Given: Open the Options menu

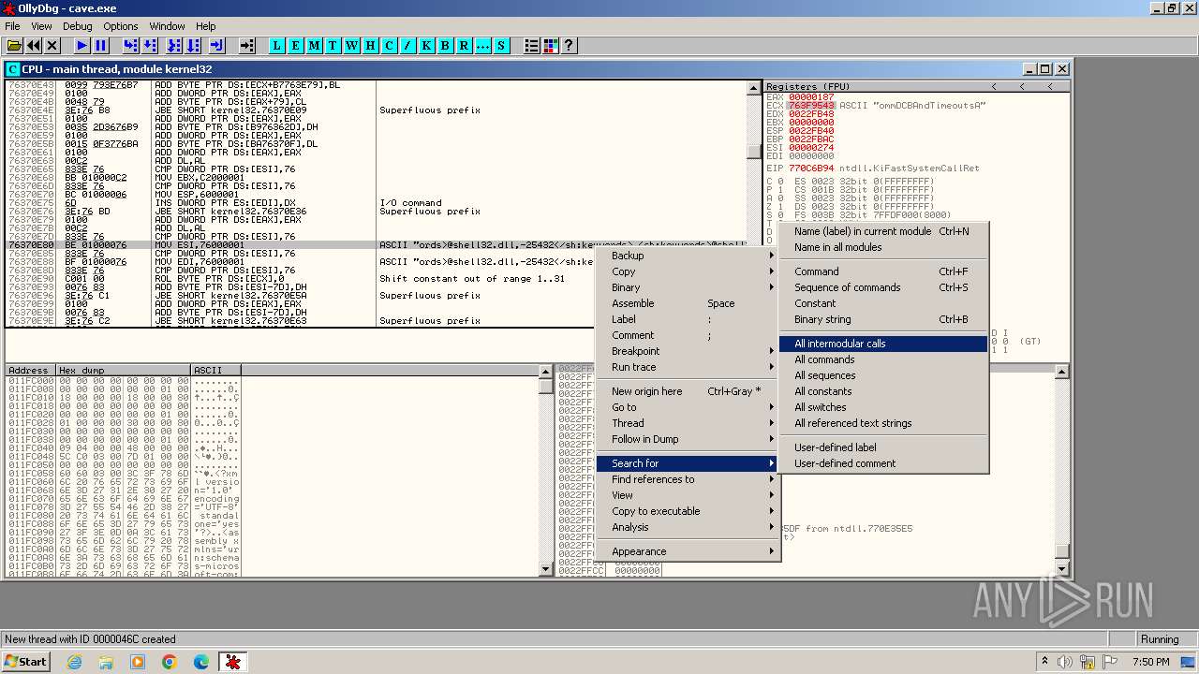Looking at the screenshot, I should coord(120,26).
